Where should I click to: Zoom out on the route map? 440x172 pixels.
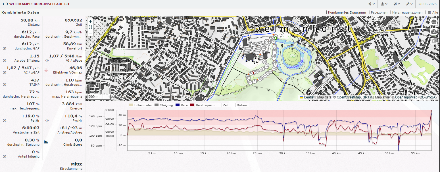[x=90, y=33]
